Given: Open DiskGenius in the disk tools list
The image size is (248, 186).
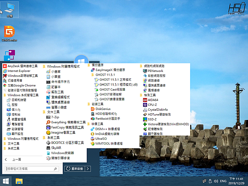Looking at the screenshot, I should [100, 109].
